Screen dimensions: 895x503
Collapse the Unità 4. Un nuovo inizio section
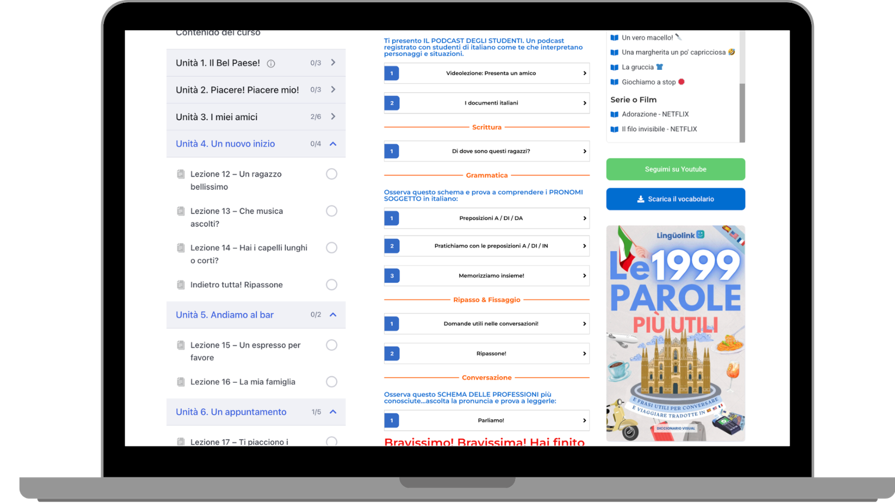pos(333,144)
